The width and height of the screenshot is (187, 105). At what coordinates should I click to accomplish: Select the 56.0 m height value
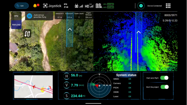[76, 75]
